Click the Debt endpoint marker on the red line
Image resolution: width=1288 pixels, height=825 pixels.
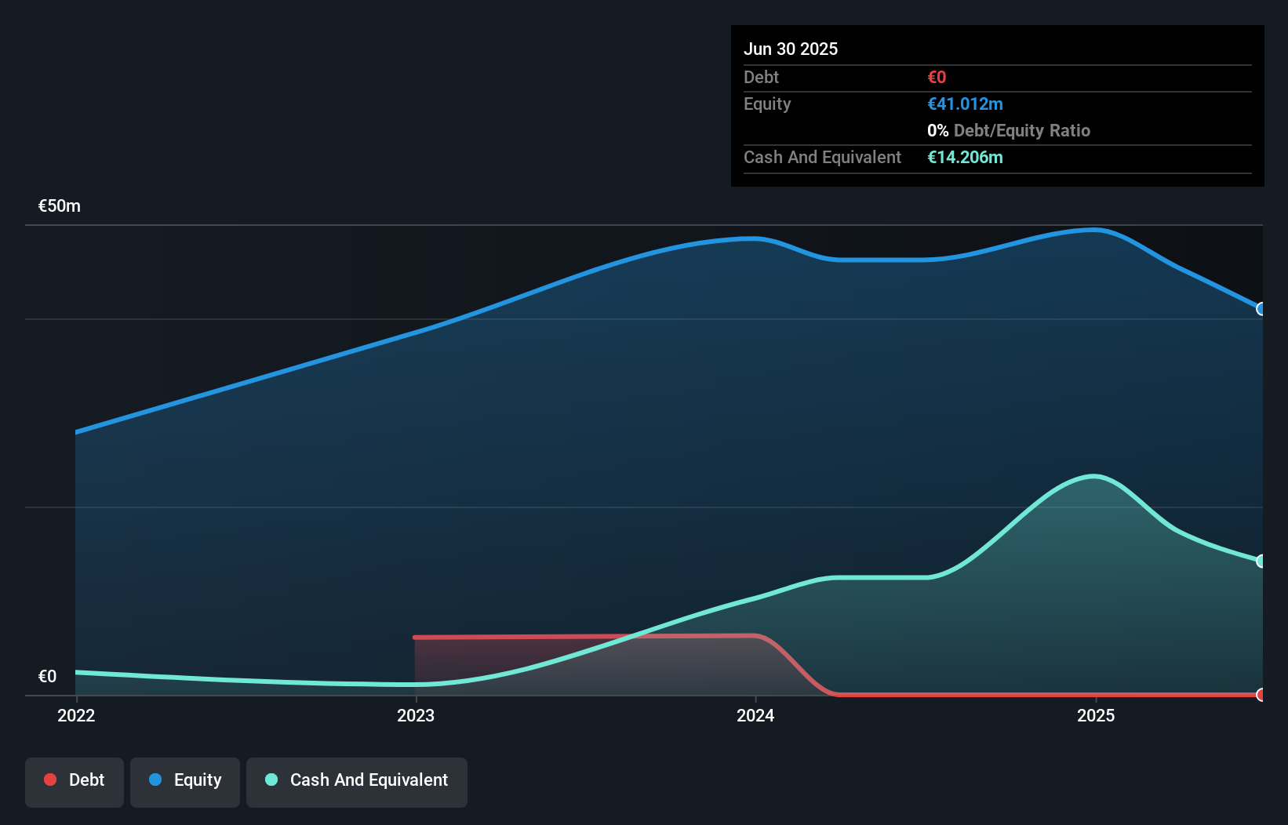click(1261, 695)
